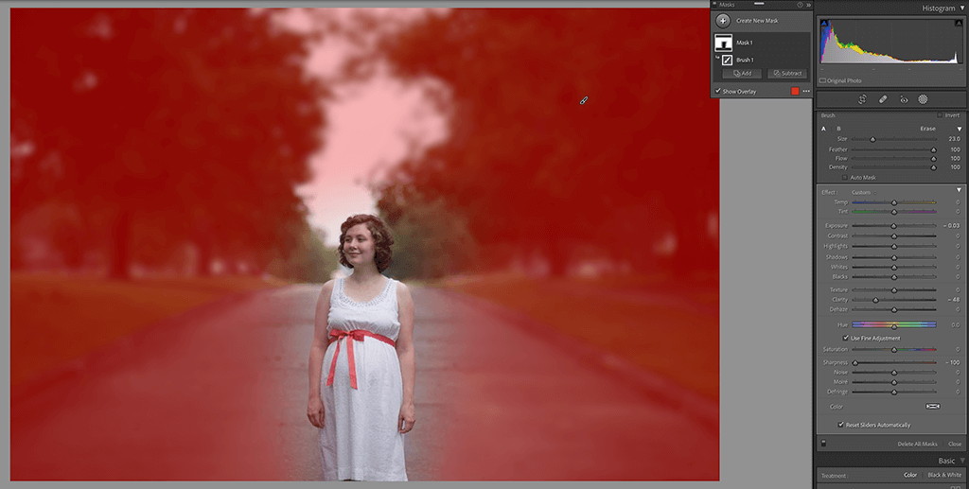969x489 pixels.
Task: Choose Color treatment
Action: (910, 476)
